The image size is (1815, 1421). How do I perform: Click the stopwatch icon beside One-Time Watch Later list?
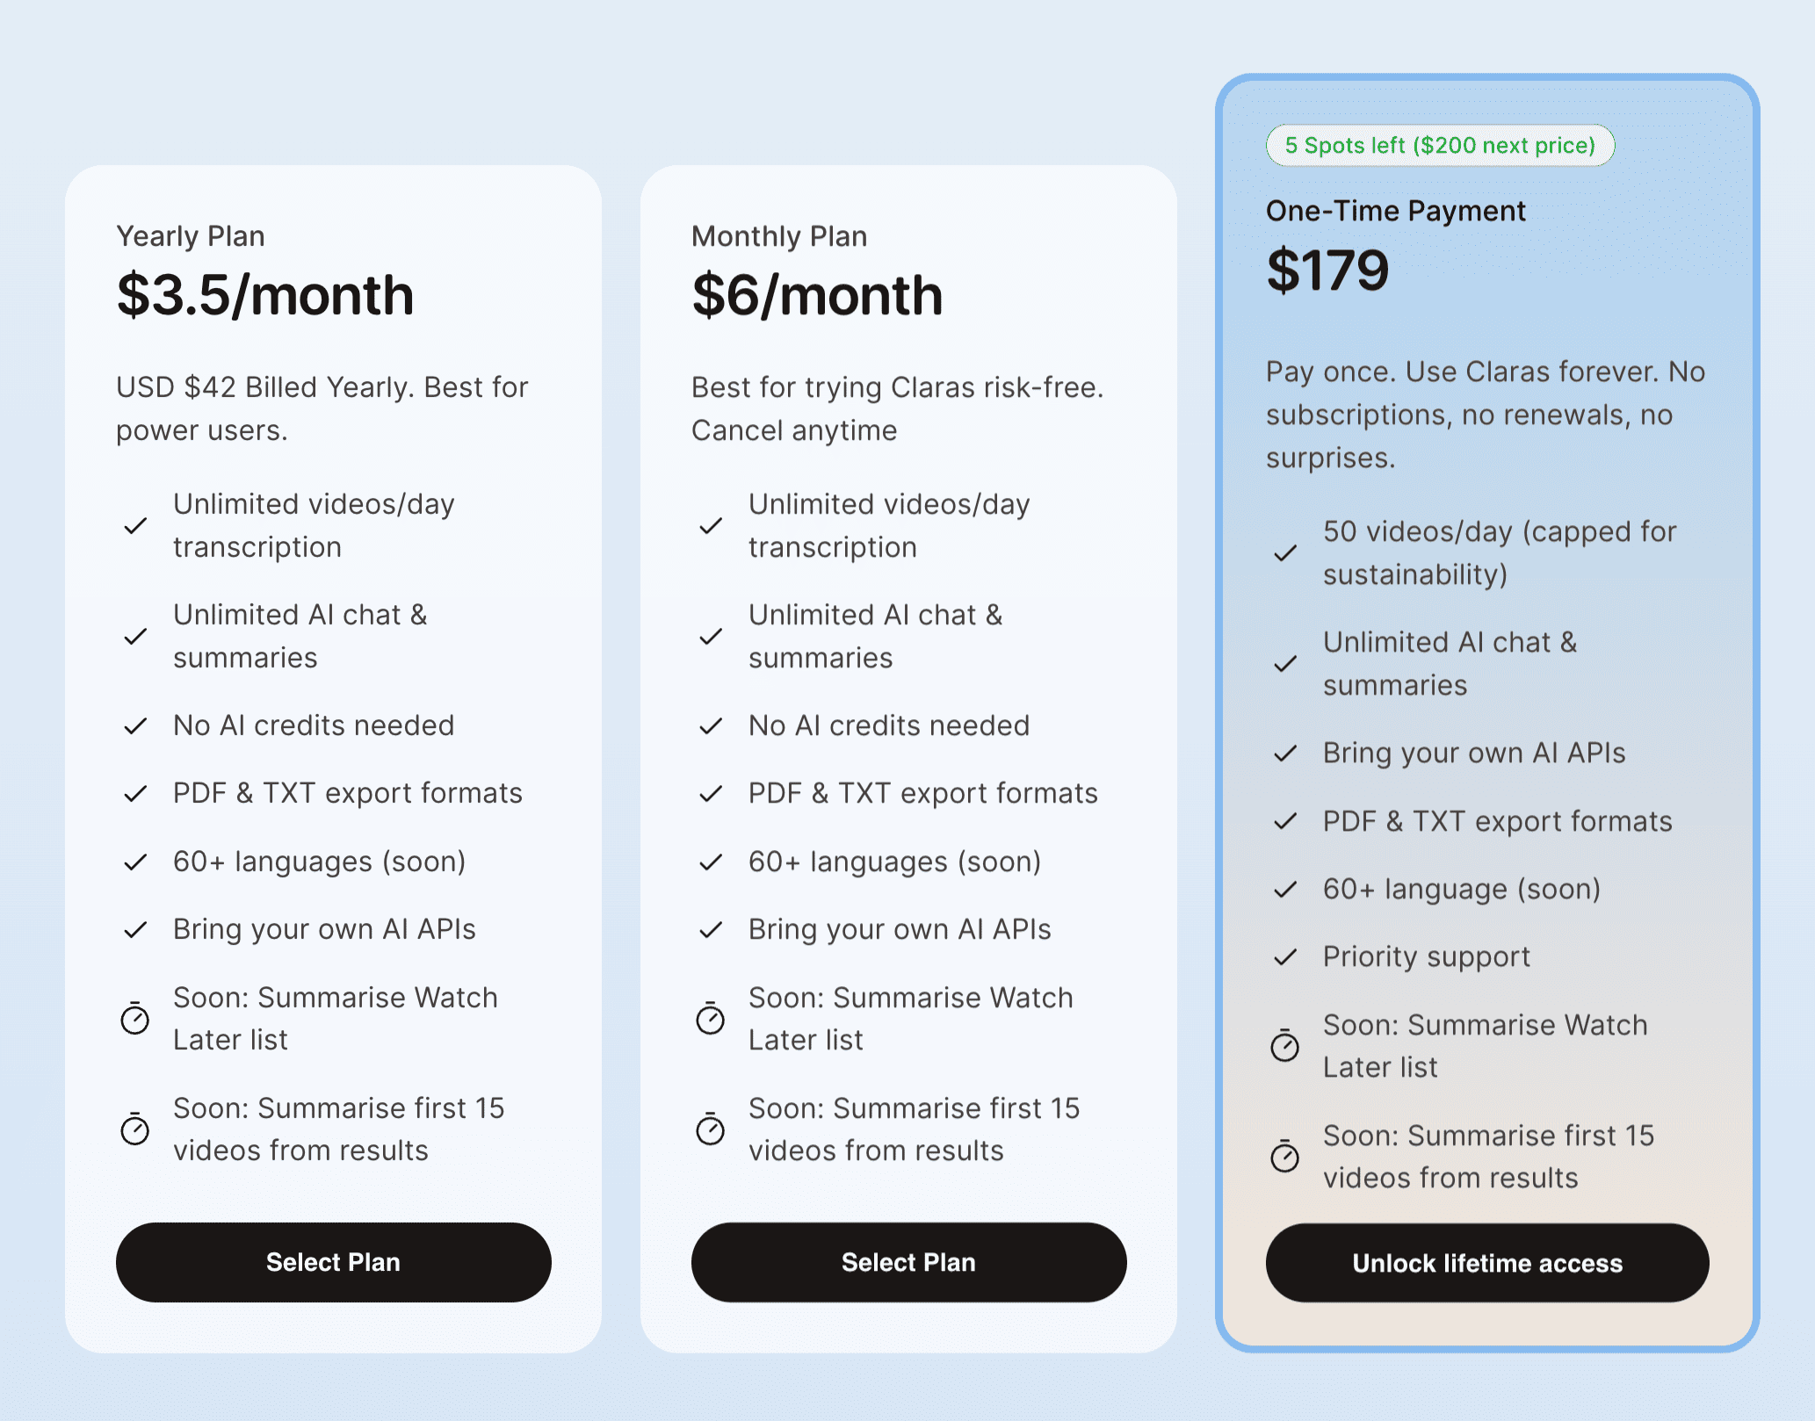click(1284, 1046)
